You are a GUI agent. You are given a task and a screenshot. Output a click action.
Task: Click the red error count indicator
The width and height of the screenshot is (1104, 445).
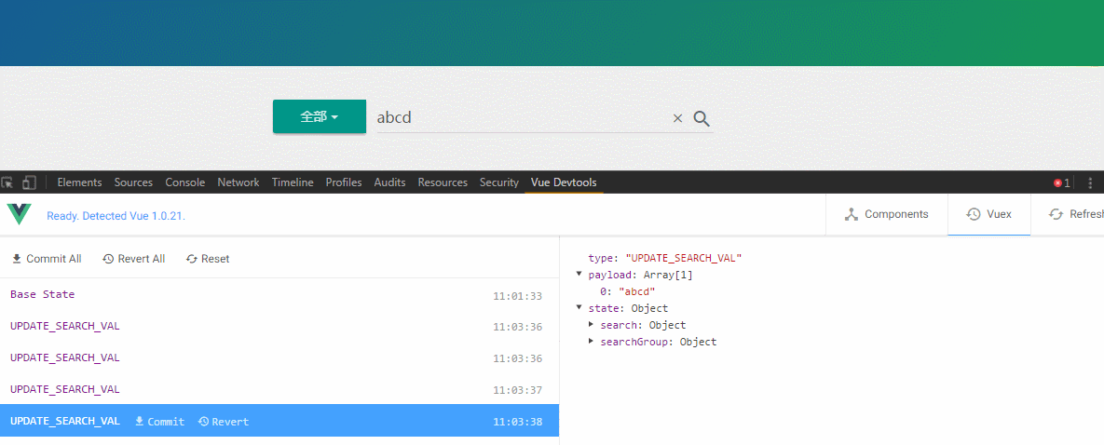click(x=1061, y=183)
